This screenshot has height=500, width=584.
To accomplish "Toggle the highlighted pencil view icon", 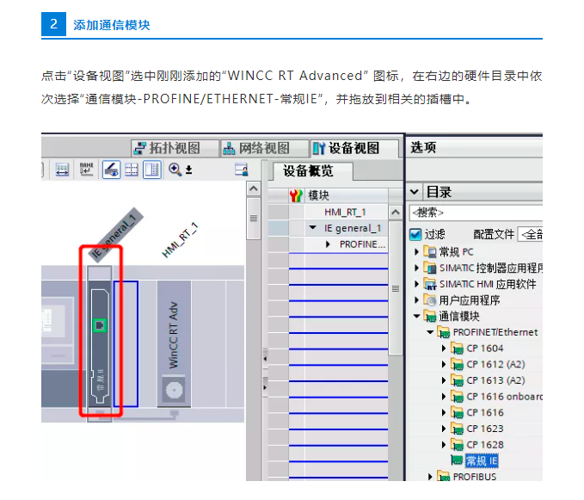I will point(111,170).
